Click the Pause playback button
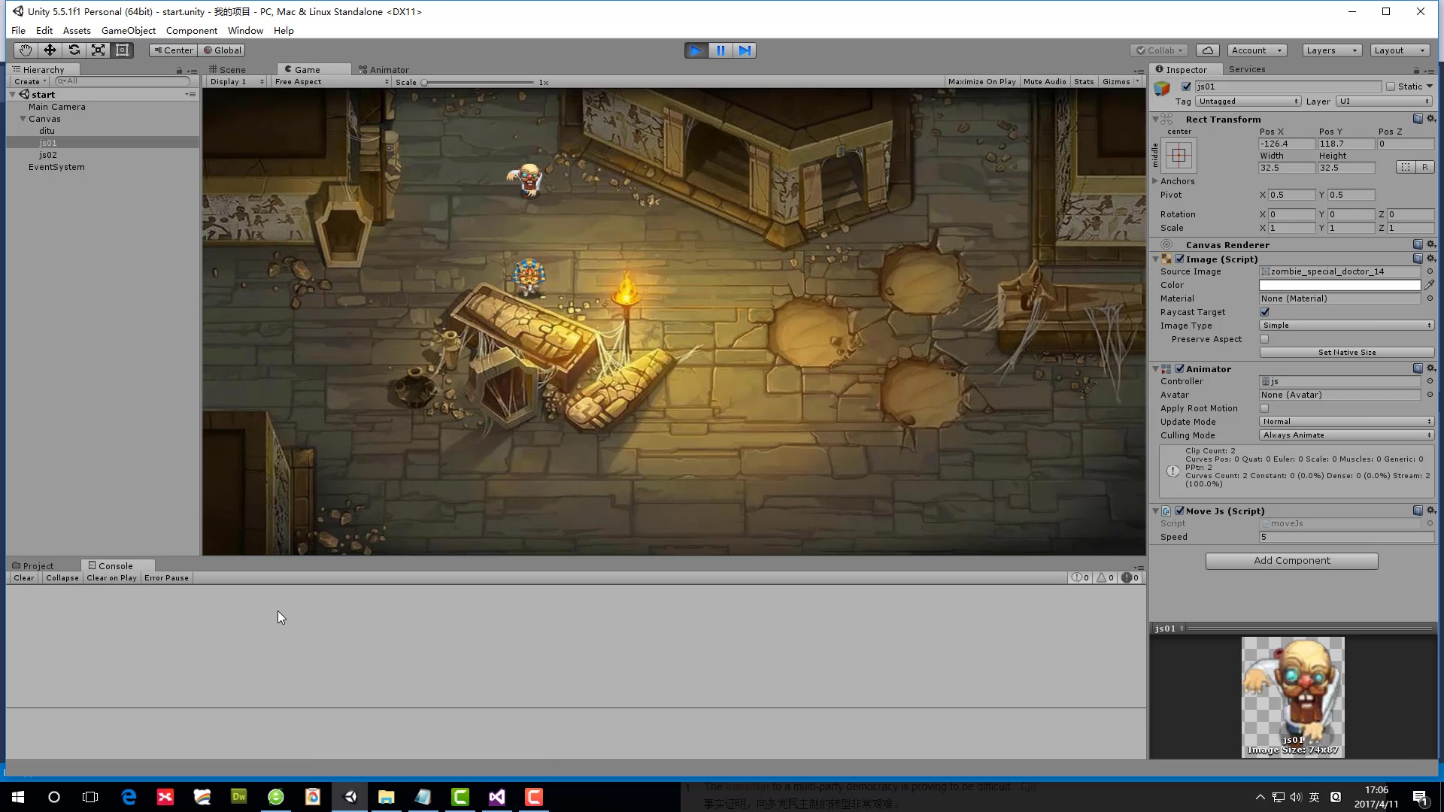The height and width of the screenshot is (812, 1444). pos(720,50)
